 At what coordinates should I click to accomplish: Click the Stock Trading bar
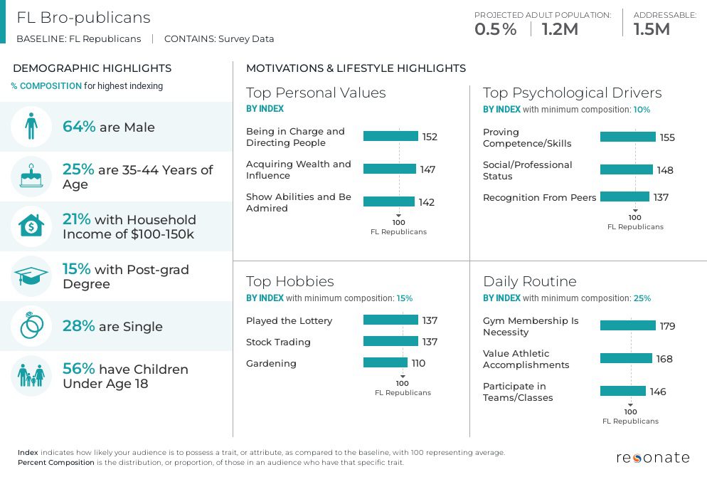(390, 341)
